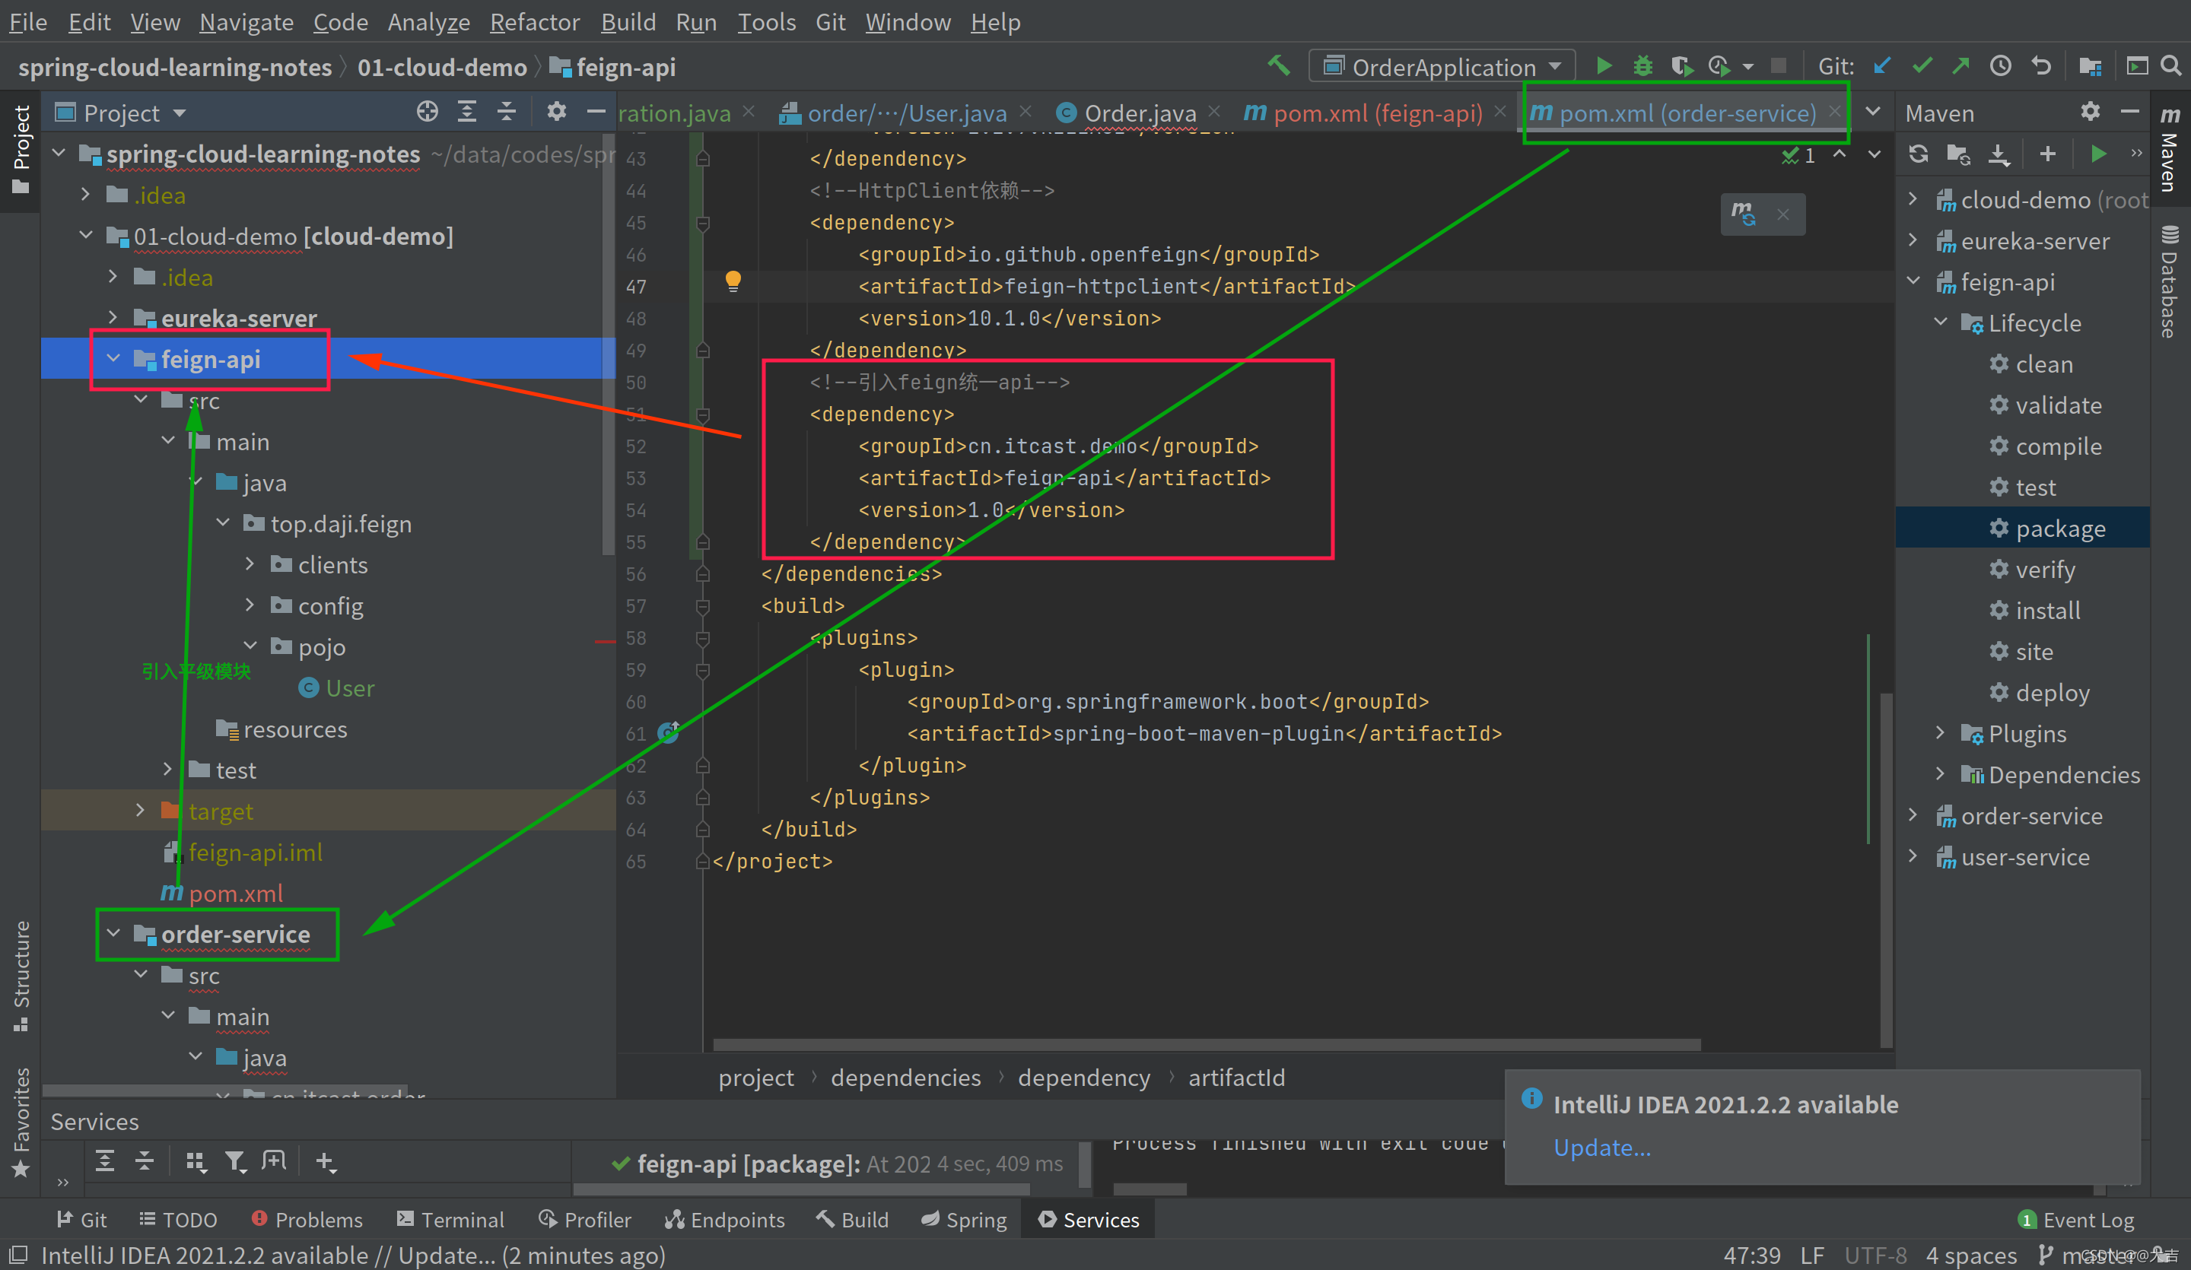Click the editor vertical scrollbar
2191x1270 pixels.
(x=1886, y=869)
